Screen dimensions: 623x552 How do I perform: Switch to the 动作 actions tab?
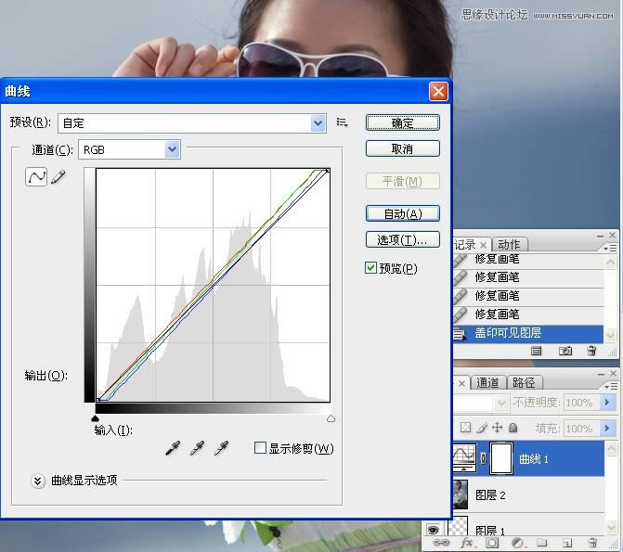508,244
